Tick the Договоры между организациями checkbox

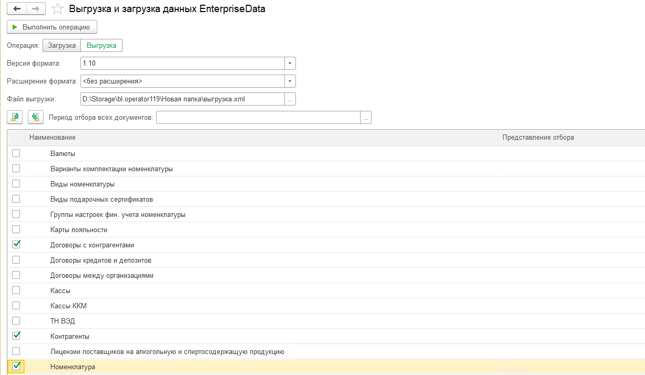16,275
